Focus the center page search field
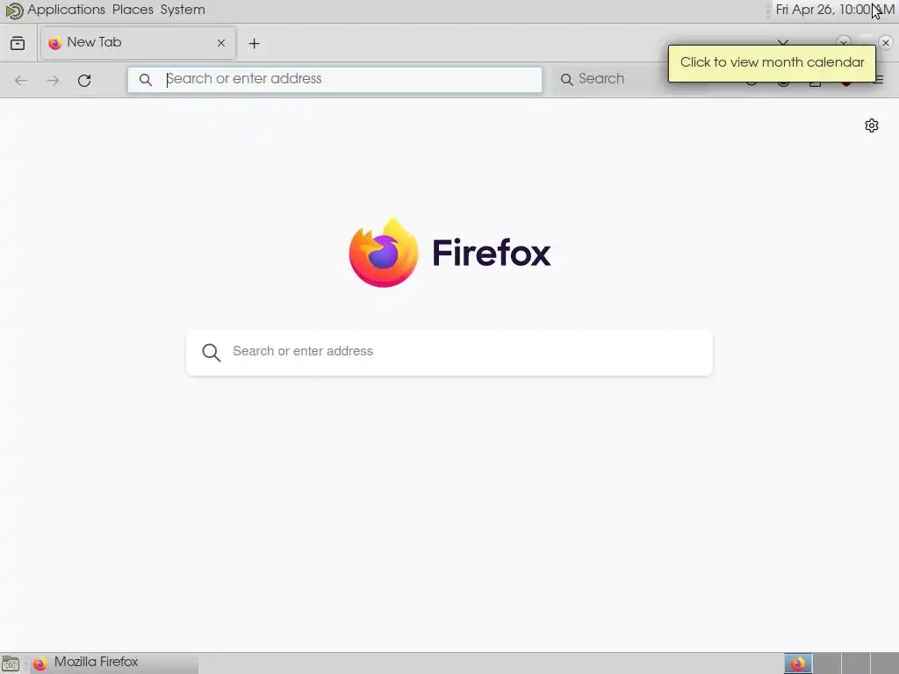This screenshot has height=674, width=899. pos(449,353)
